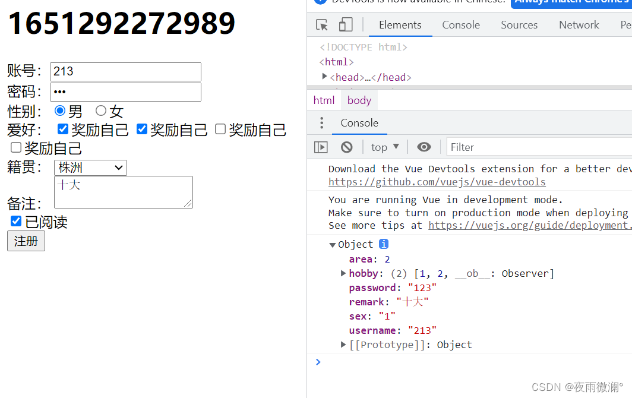
Task: Expand the hobby array in the console
Action: pos(343,273)
